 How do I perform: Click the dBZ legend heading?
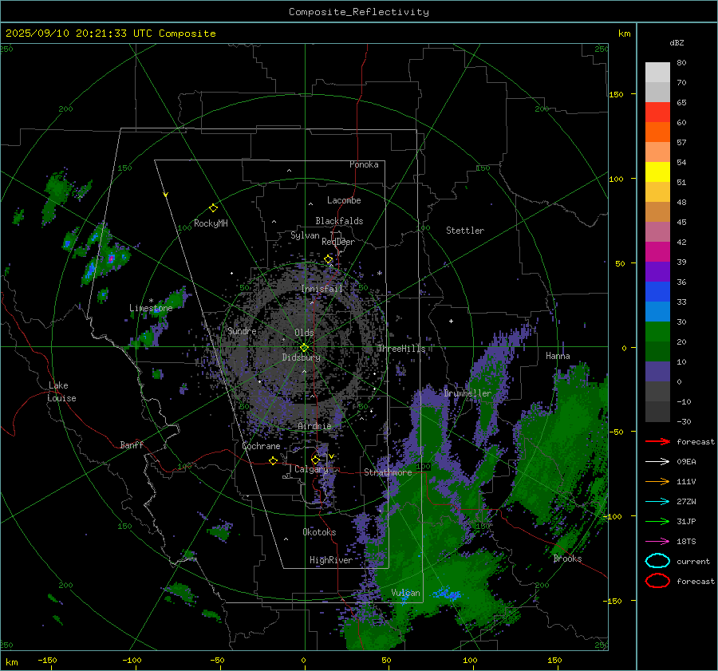click(677, 42)
